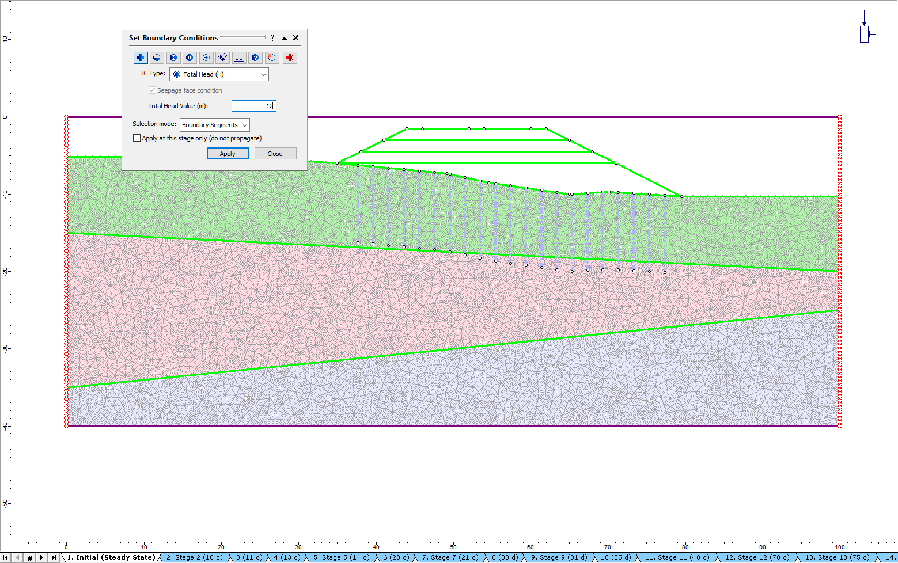
Task: Open the BC Type dropdown
Action: pos(219,74)
